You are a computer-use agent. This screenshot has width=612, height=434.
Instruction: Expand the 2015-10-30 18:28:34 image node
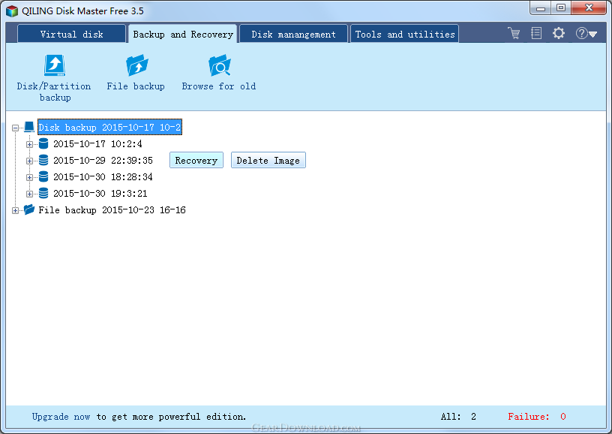click(29, 177)
